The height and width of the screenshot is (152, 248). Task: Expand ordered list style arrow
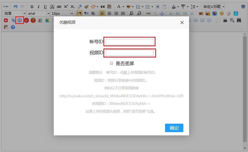click(x=143, y=7)
